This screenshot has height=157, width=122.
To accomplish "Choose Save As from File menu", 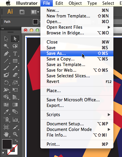I will tap(77, 53).
